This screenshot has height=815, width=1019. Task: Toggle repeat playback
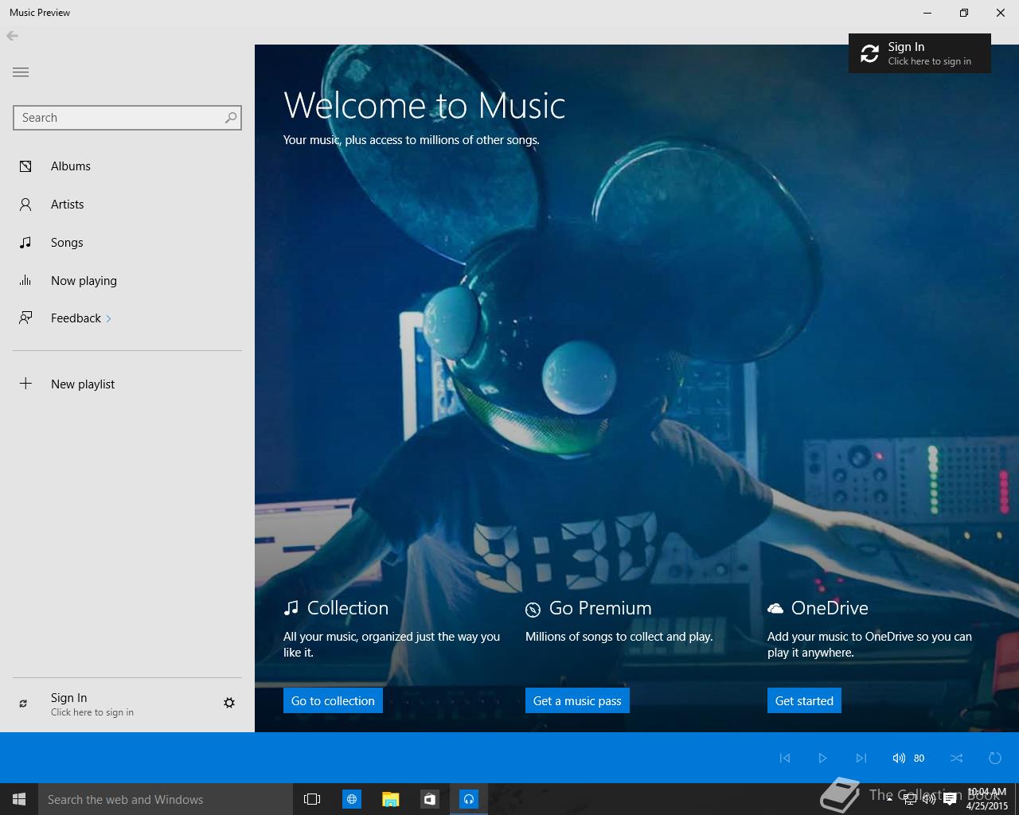(994, 758)
